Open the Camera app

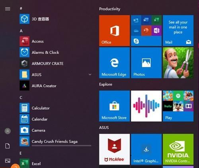[24, 130]
